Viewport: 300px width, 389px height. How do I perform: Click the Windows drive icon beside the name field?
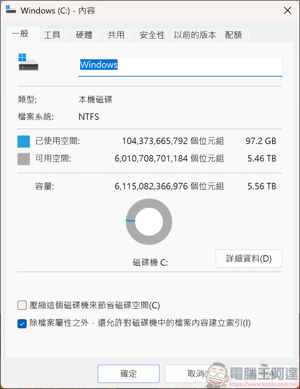28,63
